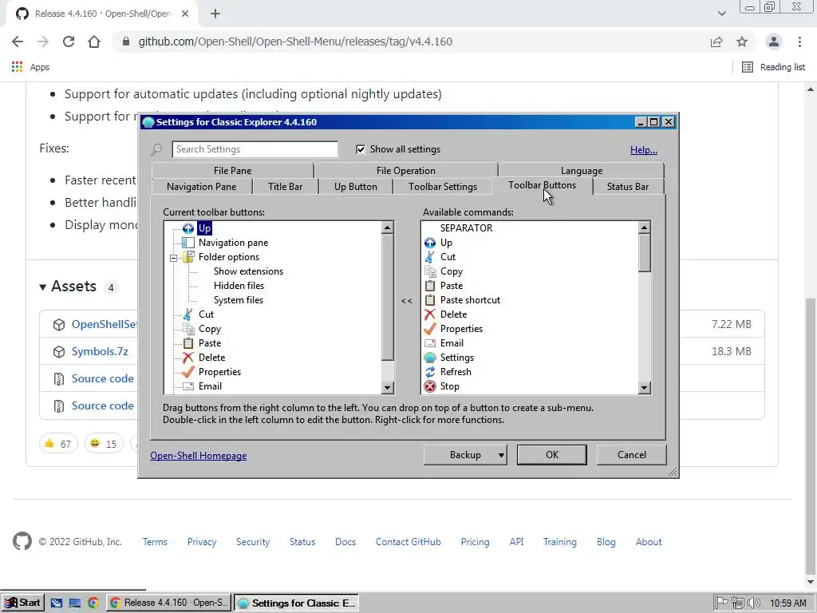The image size is (817, 613).
Task: Click the Properties icon in Available commands
Action: coord(430,329)
